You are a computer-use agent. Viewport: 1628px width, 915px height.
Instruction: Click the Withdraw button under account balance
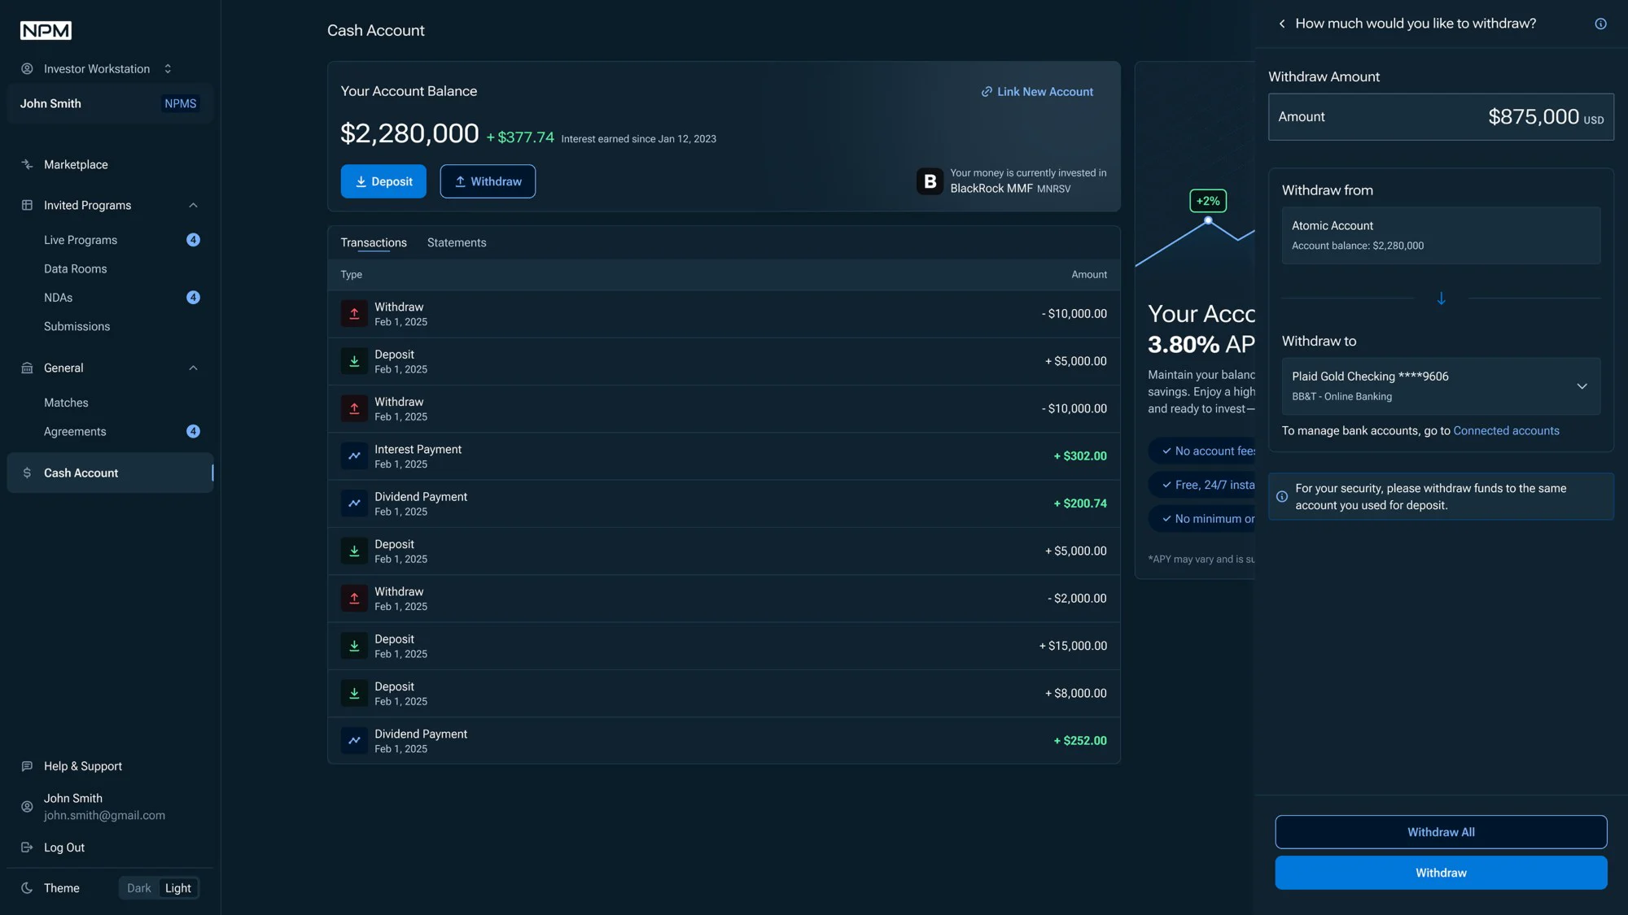[x=488, y=181]
